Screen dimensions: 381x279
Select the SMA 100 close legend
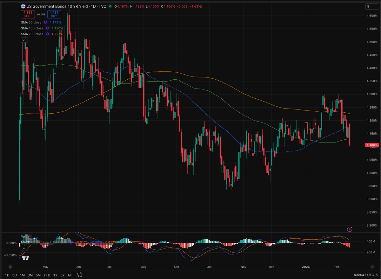click(32, 28)
